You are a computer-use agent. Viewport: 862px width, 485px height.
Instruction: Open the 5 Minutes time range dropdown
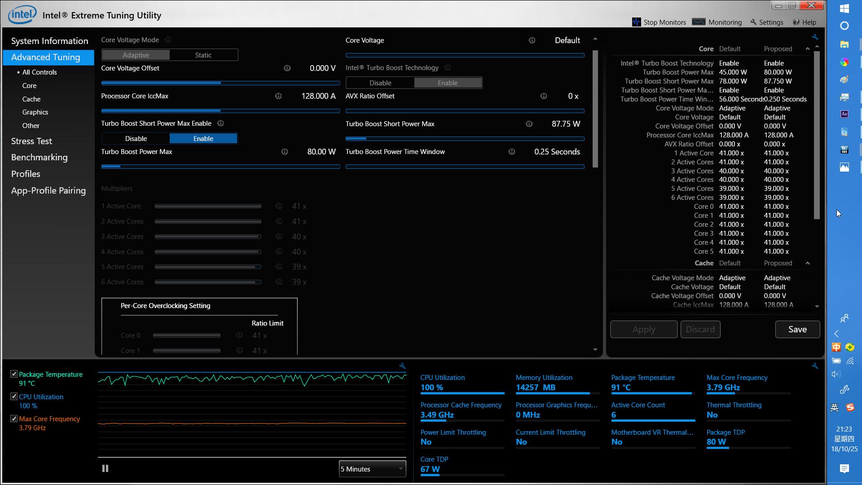(372, 469)
